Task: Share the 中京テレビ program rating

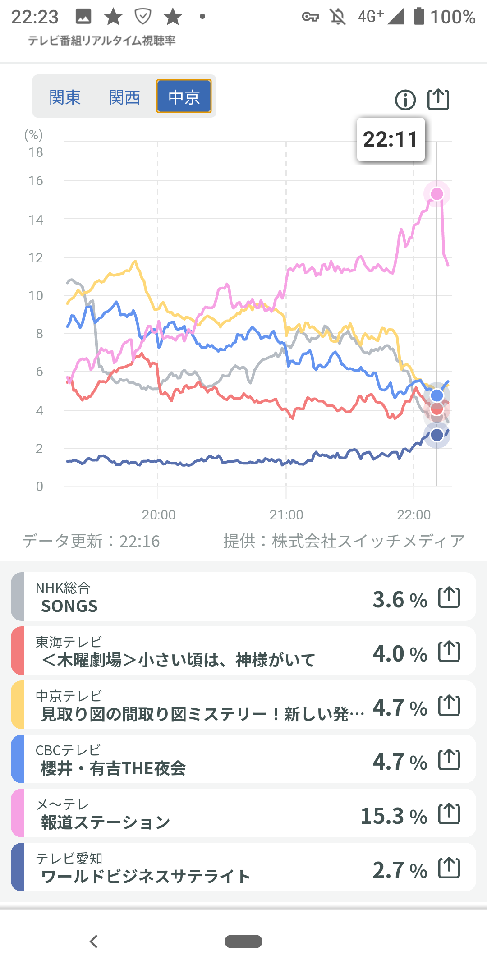Action: tap(449, 706)
